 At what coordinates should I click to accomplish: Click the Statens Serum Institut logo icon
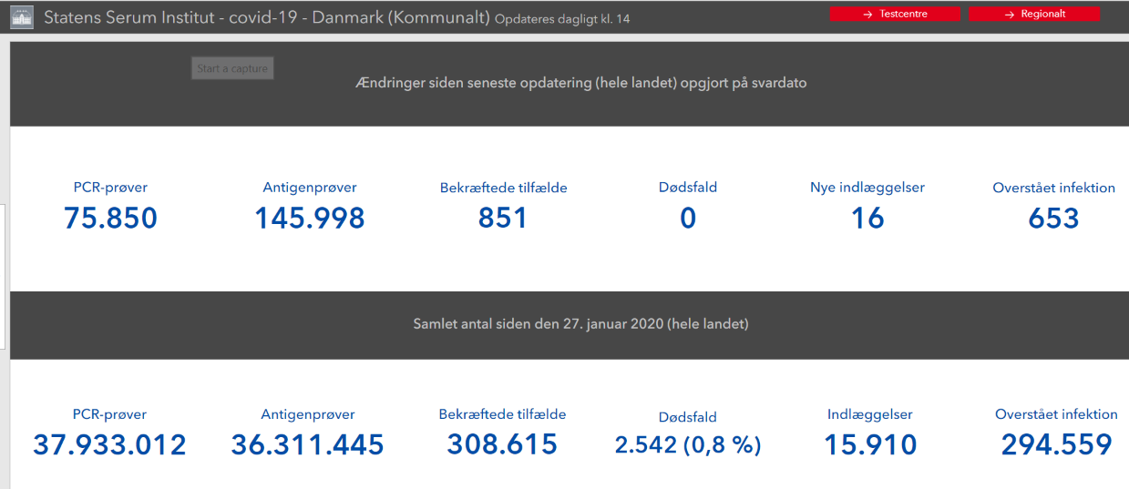point(21,17)
